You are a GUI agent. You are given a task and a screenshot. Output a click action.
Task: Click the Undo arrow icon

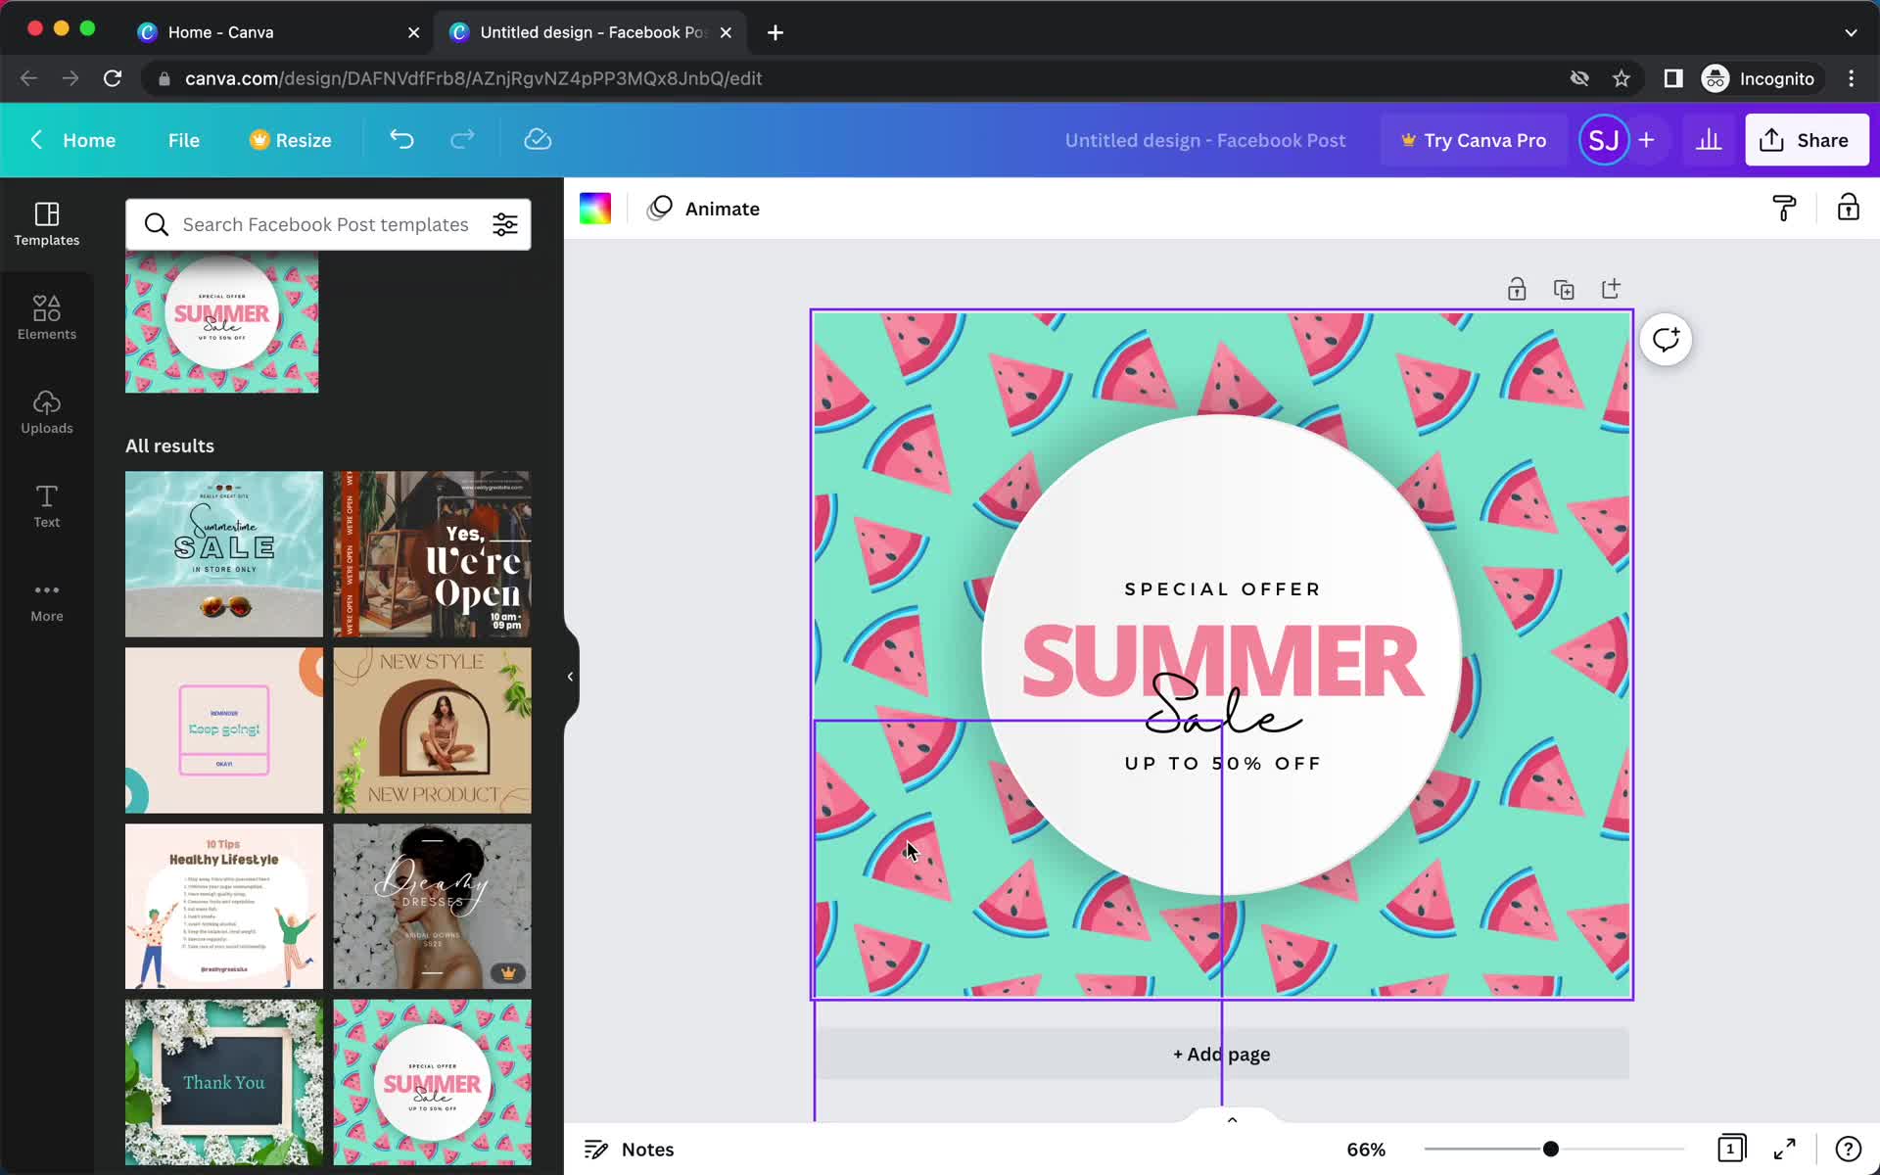pyautogui.click(x=401, y=140)
